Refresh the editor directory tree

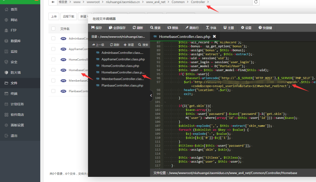pos(115,45)
